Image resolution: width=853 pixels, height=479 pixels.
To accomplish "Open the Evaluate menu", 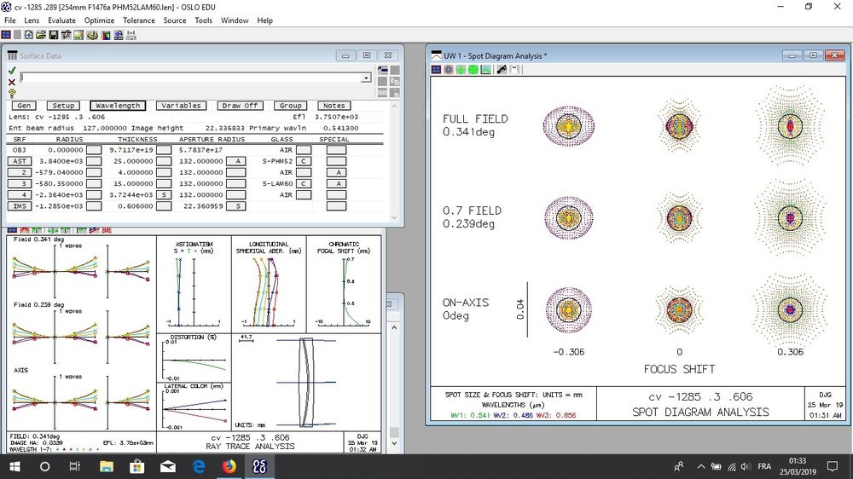I will (61, 20).
